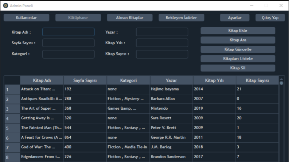The width and height of the screenshot is (289, 162).
Task: Click the 'Brandon Sanderson' author cell
Action: 171,157
